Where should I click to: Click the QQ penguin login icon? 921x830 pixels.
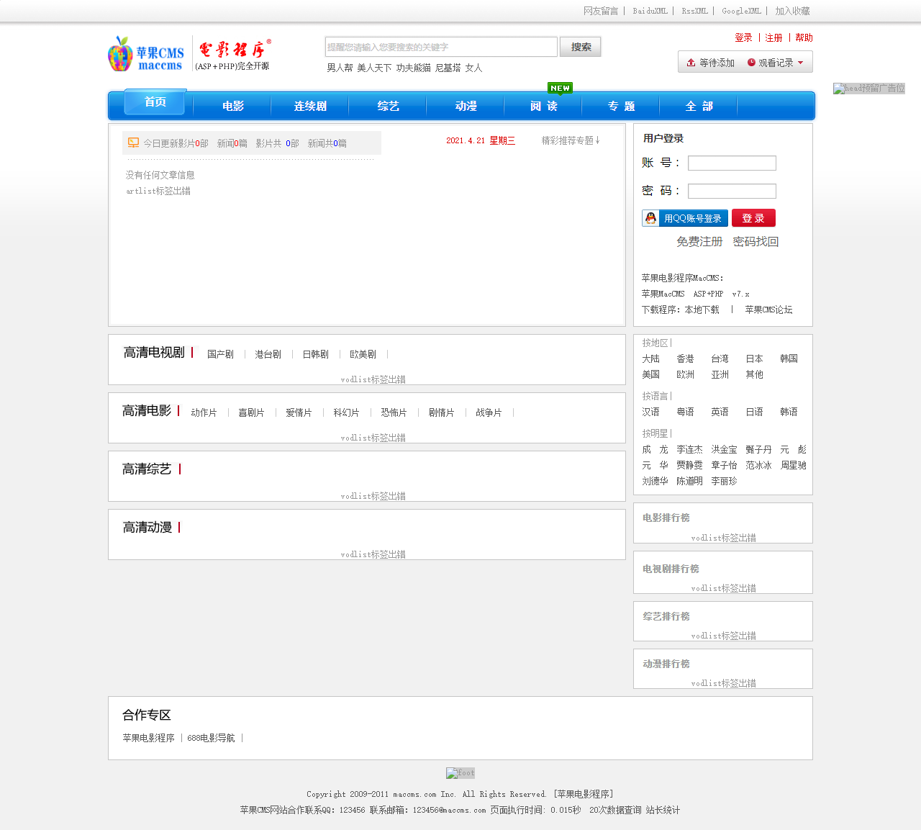pyautogui.click(x=650, y=218)
